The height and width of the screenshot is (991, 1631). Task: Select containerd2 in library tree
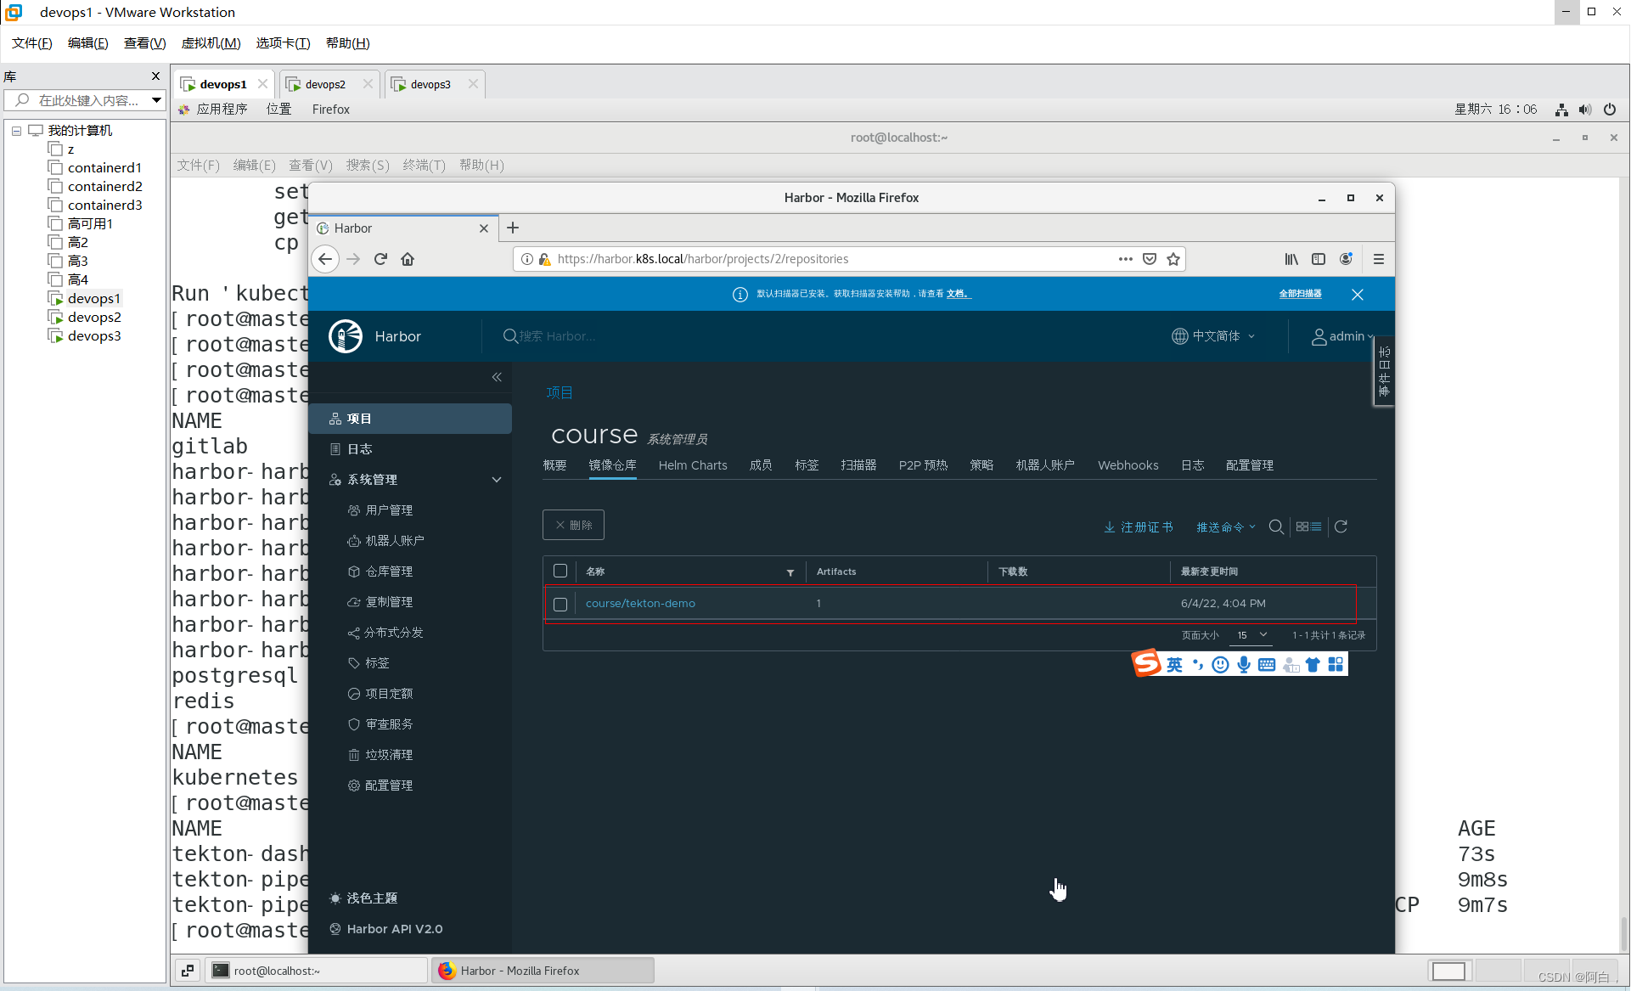(104, 187)
